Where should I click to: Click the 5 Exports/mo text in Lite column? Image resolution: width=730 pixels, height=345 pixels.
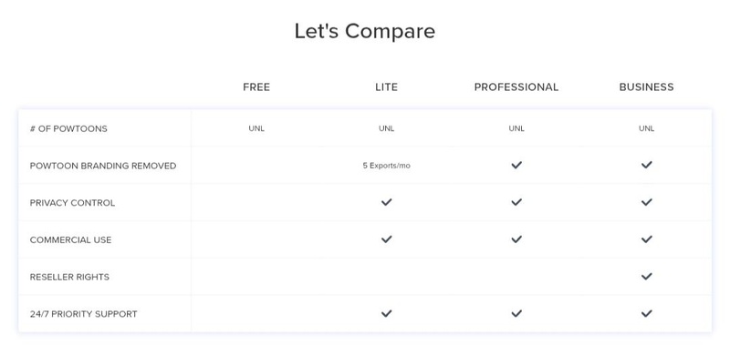(x=386, y=166)
